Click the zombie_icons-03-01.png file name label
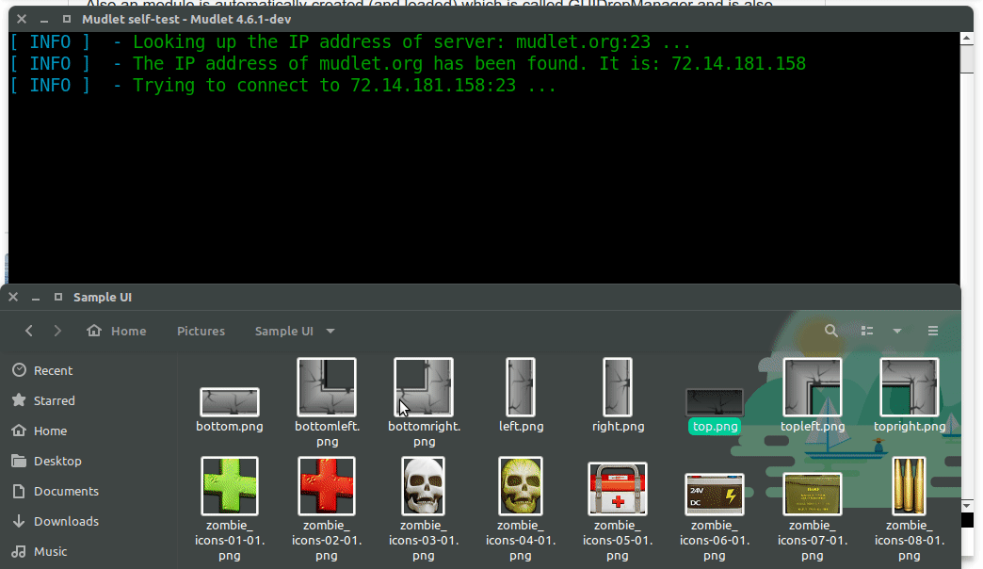 pyautogui.click(x=424, y=540)
